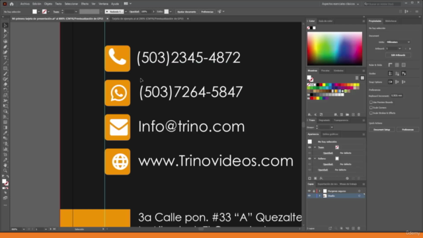Enable Scale Corners checkbox
This screenshot has height=238, width=423.
point(371,108)
